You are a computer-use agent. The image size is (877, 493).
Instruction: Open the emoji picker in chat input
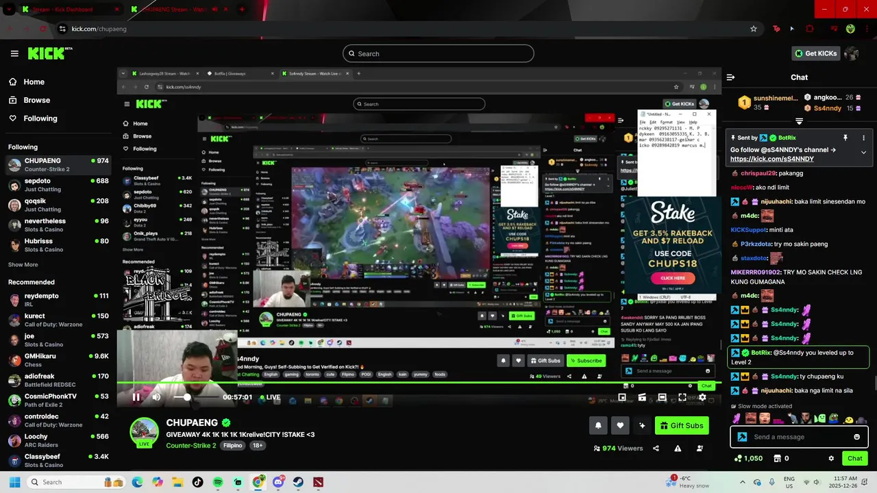click(x=856, y=437)
